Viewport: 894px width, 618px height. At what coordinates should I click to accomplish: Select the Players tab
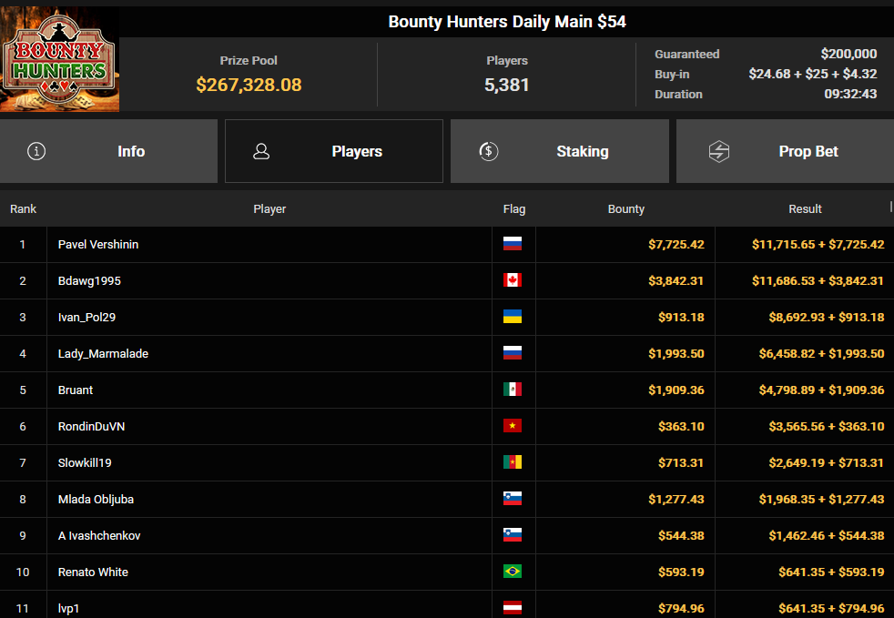[334, 151]
